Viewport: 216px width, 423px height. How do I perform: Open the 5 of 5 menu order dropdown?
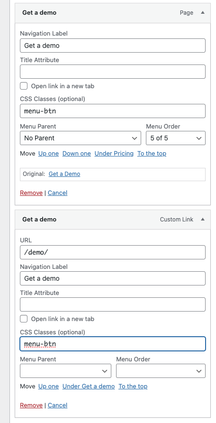[176, 138]
